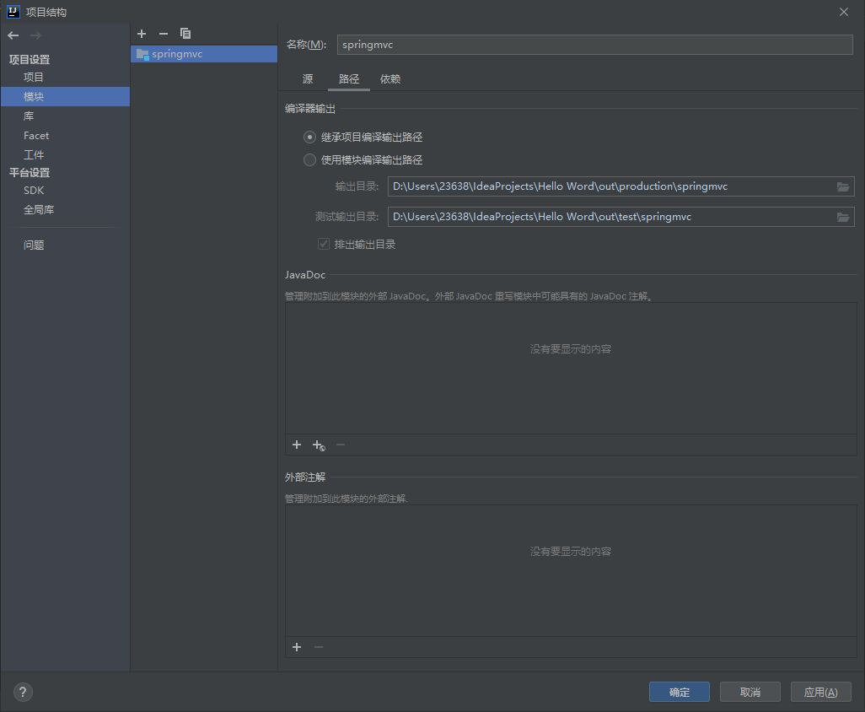Open SDK platform settings
This screenshot has height=712, width=865.
click(65, 191)
